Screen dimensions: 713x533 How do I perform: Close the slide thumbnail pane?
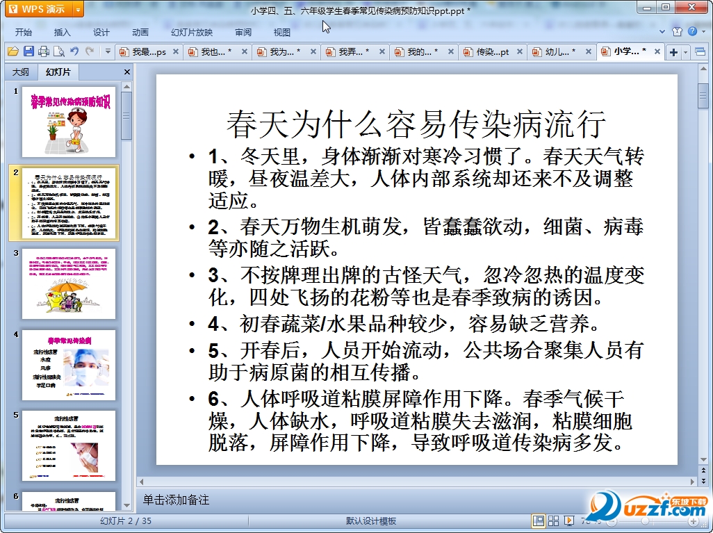127,72
